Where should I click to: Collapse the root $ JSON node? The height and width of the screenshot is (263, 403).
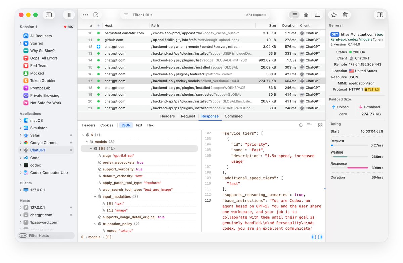83,135
